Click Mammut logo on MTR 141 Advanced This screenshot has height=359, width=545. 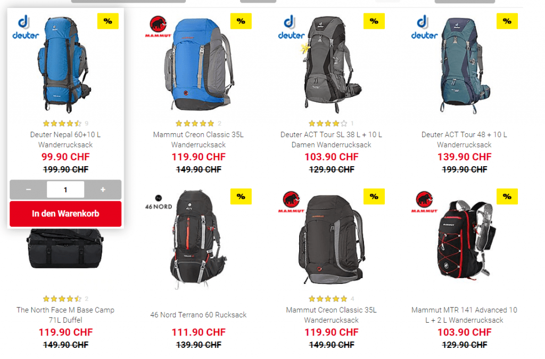tap(424, 202)
